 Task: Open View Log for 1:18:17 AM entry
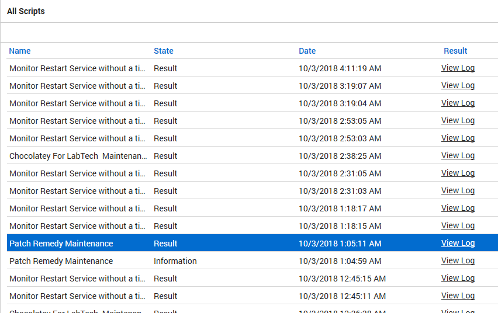pyautogui.click(x=458, y=208)
